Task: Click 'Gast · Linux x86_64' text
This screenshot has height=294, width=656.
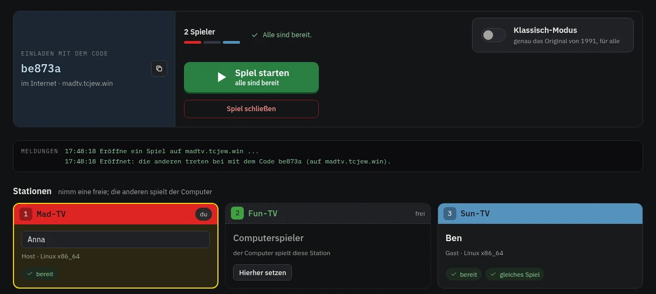Action: click(474, 253)
